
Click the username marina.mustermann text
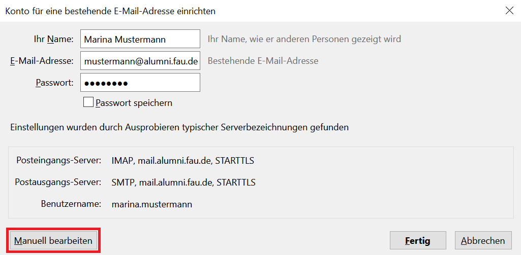click(x=151, y=204)
